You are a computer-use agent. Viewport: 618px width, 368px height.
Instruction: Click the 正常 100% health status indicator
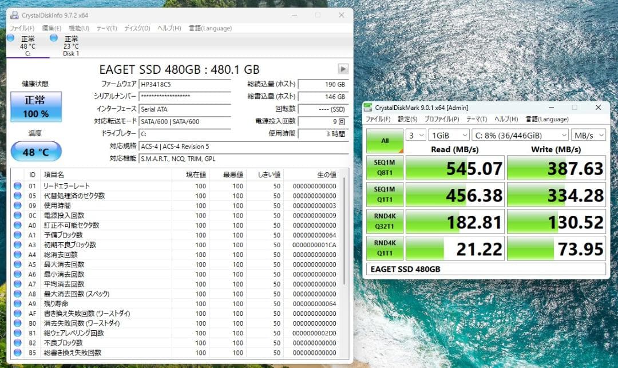35,106
